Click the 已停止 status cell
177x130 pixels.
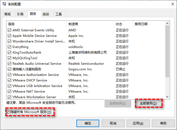pos(121,69)
